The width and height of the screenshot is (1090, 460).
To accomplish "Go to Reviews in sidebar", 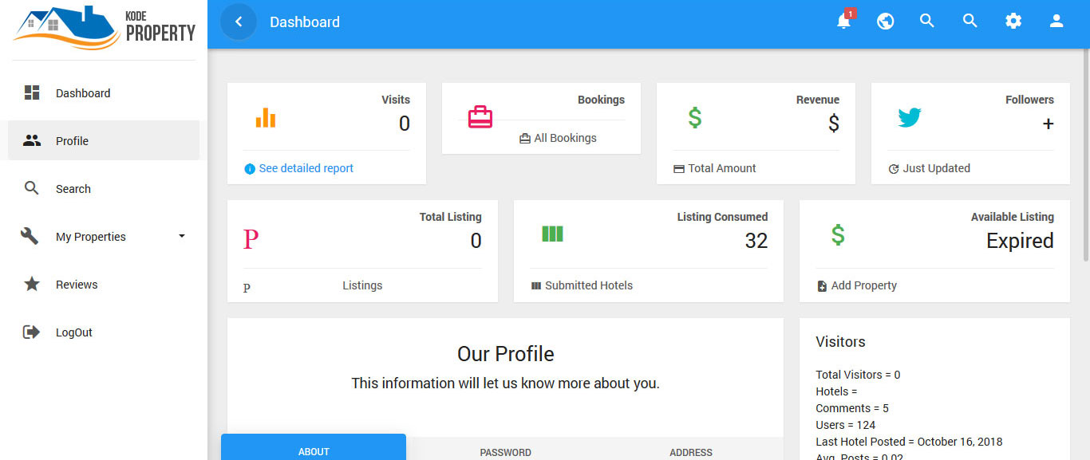I will (x=77, y=285).
